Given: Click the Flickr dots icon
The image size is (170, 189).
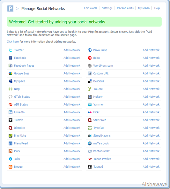Looking at the screenshot, I should 90,112.
